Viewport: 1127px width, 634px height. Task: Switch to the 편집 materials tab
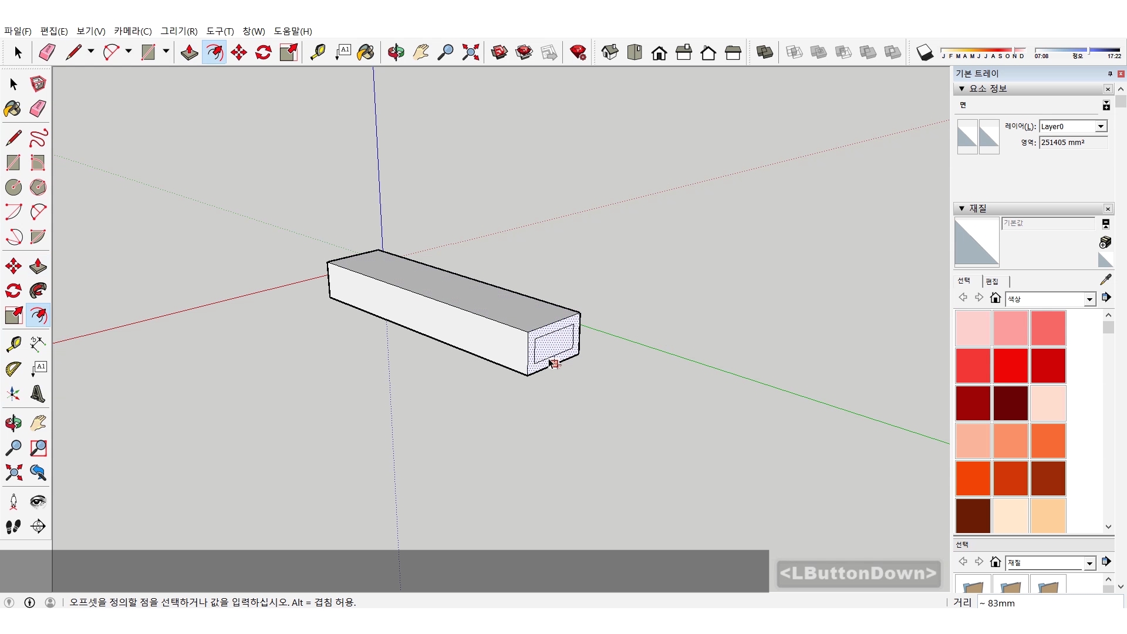pos(992,281)
